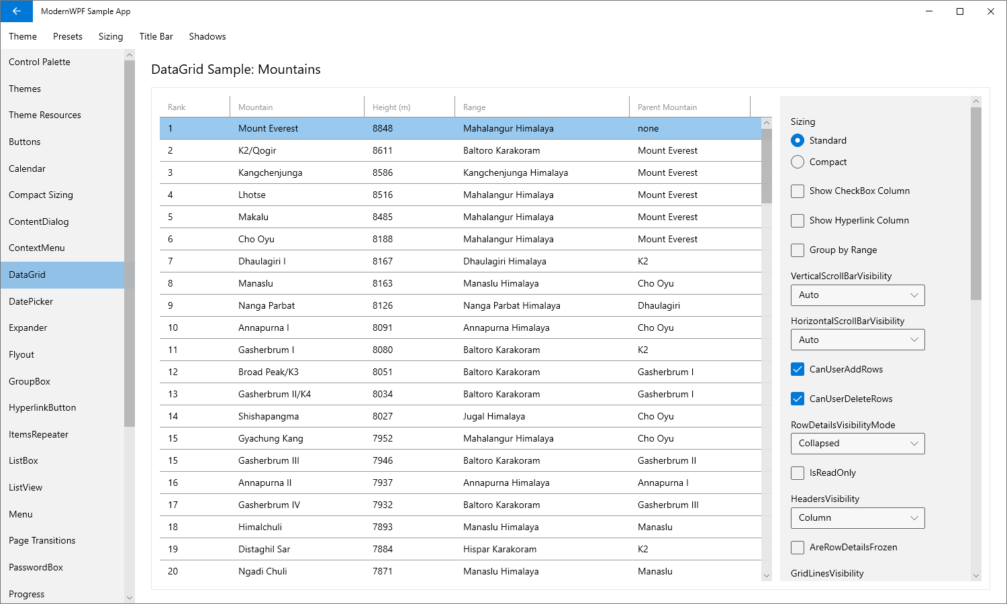Open the Title Bar menu

[156, 36]
